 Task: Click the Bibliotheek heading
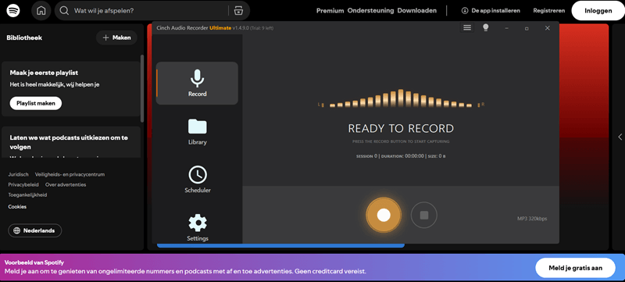point(24,37)
